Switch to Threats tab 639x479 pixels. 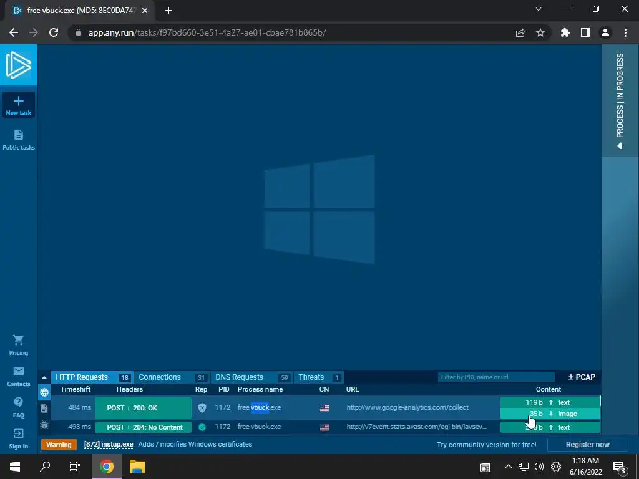coord(319,377)
